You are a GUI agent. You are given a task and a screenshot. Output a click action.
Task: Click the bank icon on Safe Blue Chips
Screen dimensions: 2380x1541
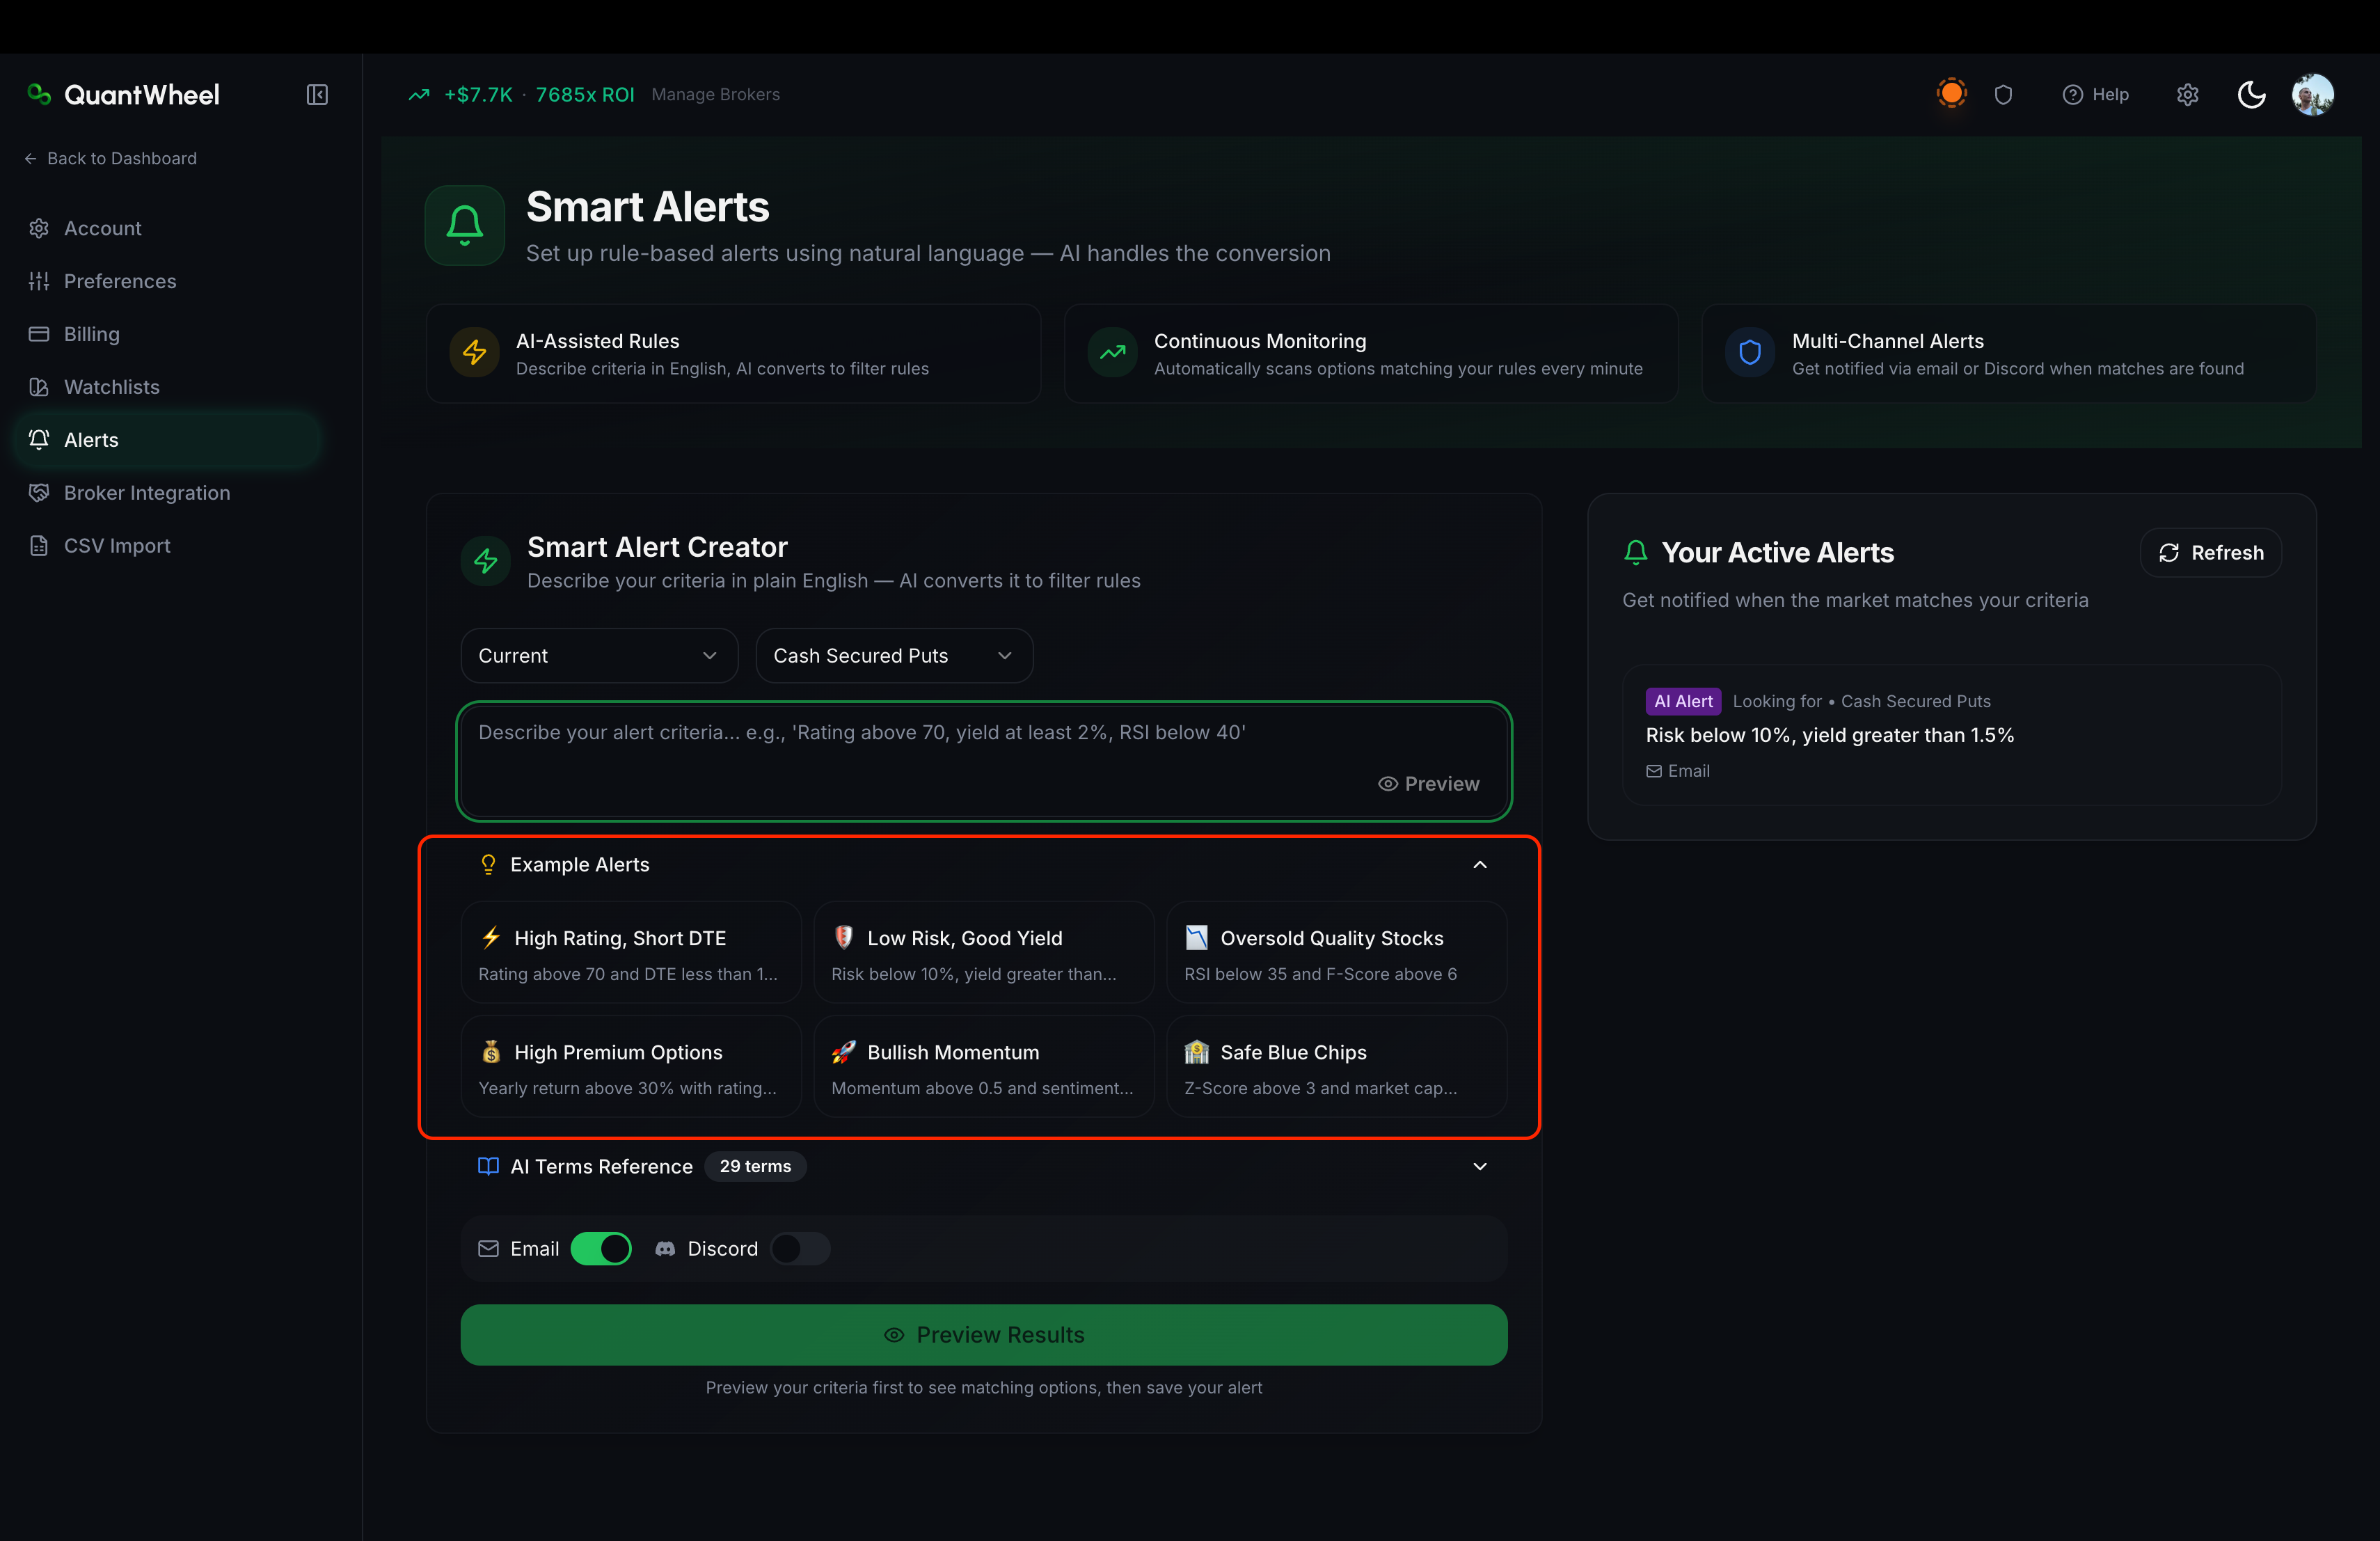(1197, 1052)
